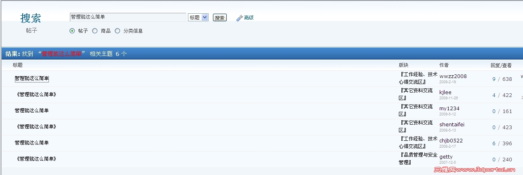Click the view count 638
523x175 pixels.
(507, 79)
